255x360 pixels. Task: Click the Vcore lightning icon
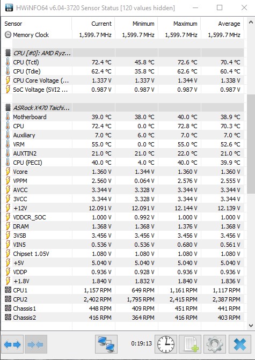click(8, 172)
